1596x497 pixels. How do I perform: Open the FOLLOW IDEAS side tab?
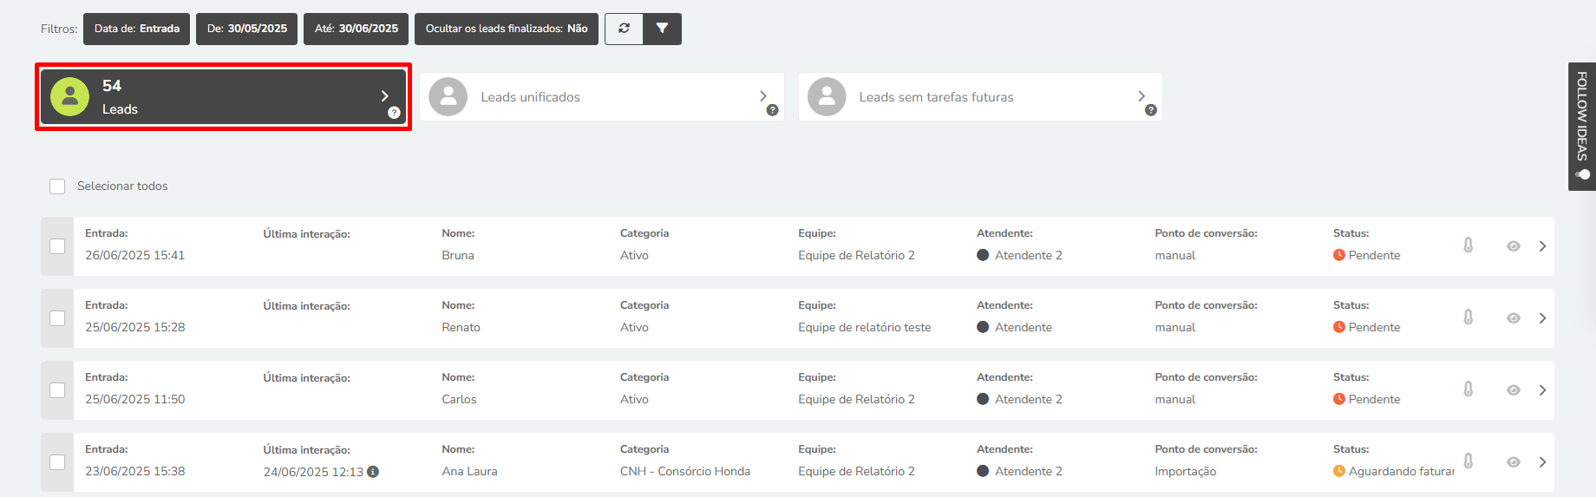(x=1582, y=127)
